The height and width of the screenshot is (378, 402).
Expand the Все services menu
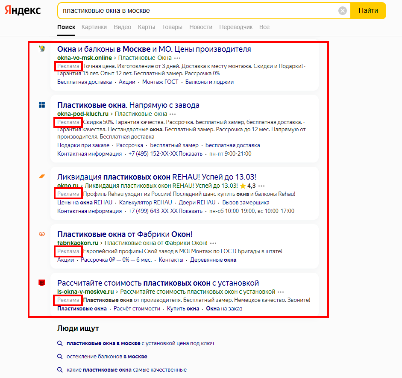(264, 27)
